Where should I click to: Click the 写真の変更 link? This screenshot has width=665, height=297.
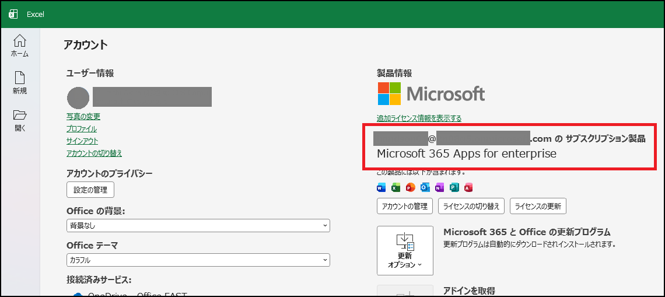pyautogui.click(x=83, y=116)
